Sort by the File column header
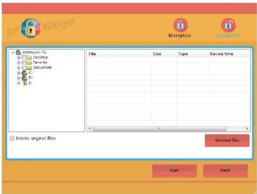Image resolution: width=257 pixels, height=194 pixels. coord(119,54)
